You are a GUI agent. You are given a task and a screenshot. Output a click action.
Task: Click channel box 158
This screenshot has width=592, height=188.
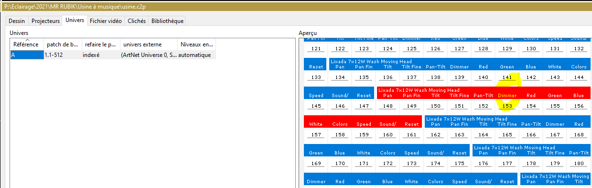tap(340, 134)
